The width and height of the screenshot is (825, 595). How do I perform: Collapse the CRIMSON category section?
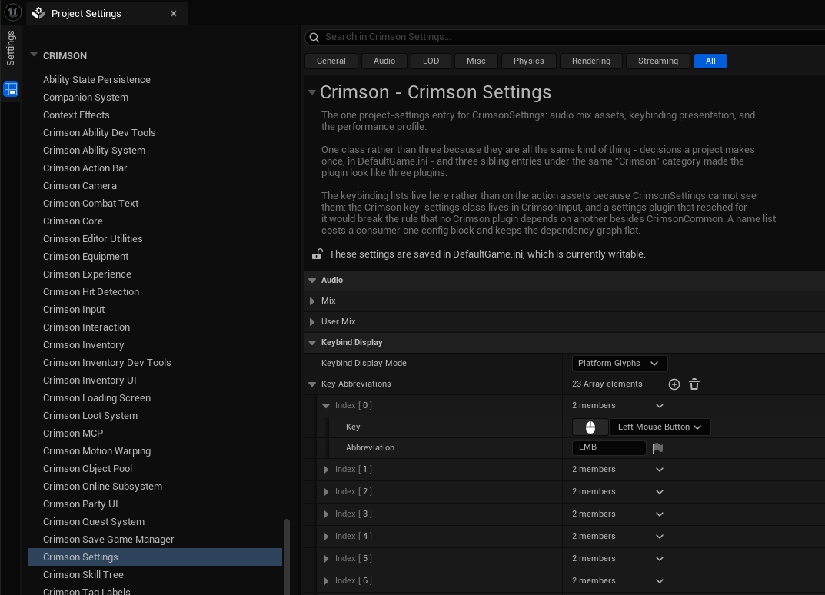click(34, 54)
